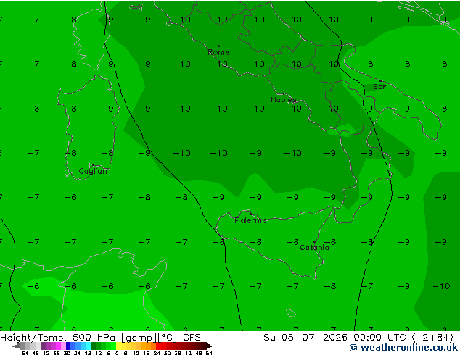Image resolution: width=460 pixels, height=355 pixels.
Task: Pick the dark green swatch in temperature legend
Action: (x=94, y=346)
